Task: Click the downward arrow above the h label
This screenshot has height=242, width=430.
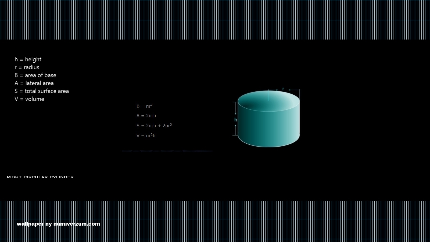Action: pos(236,109)
